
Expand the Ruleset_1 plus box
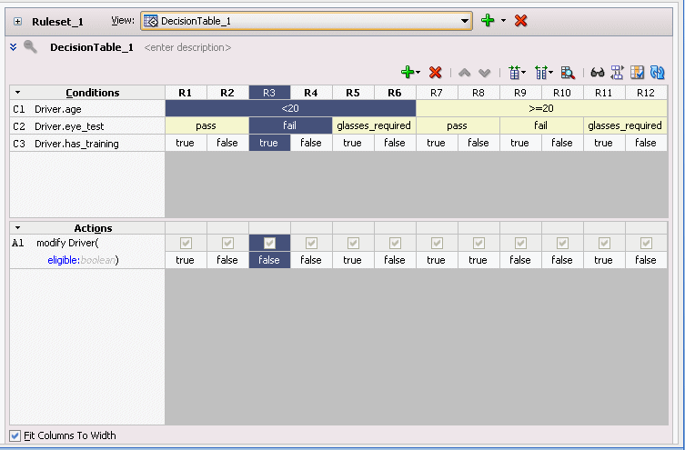pyautogui.click(x=17, y=22)
